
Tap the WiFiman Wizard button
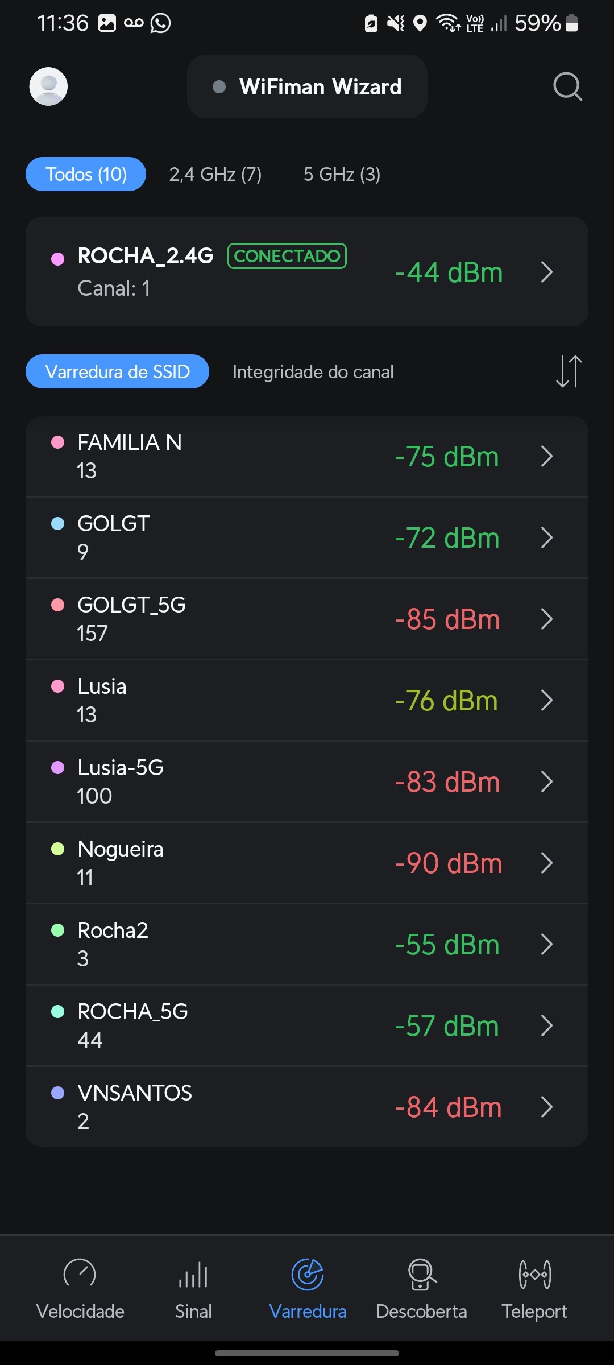307,86
